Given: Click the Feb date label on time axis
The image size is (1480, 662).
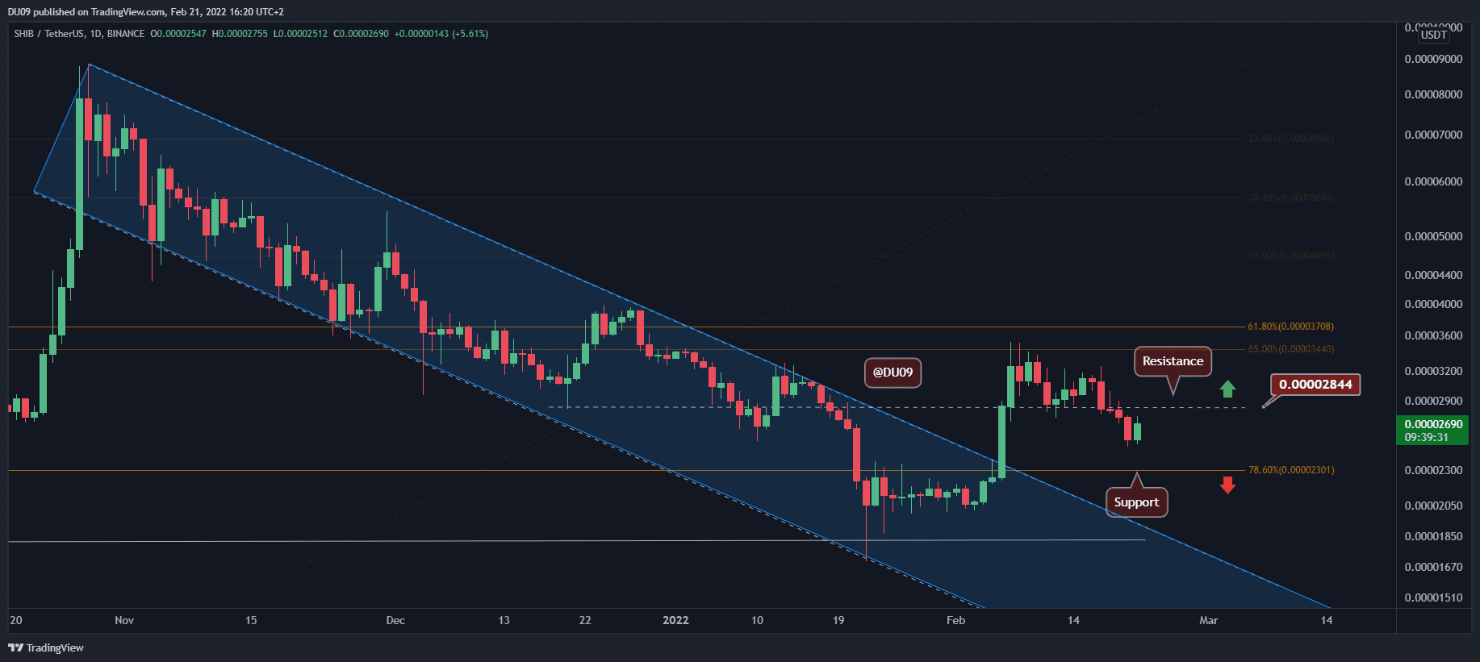Looking at the screenshot, I should coord(955,620).
